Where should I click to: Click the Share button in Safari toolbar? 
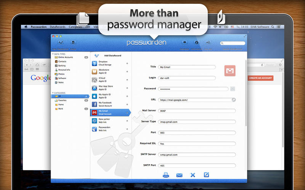pos(44,65)
